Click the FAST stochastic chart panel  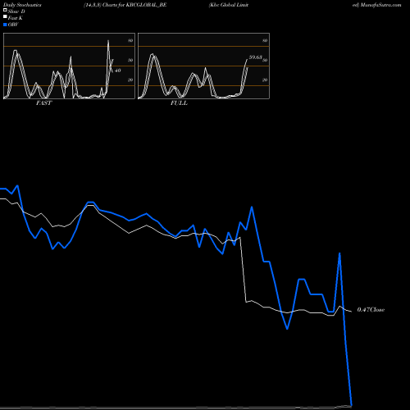click(69, 66)
